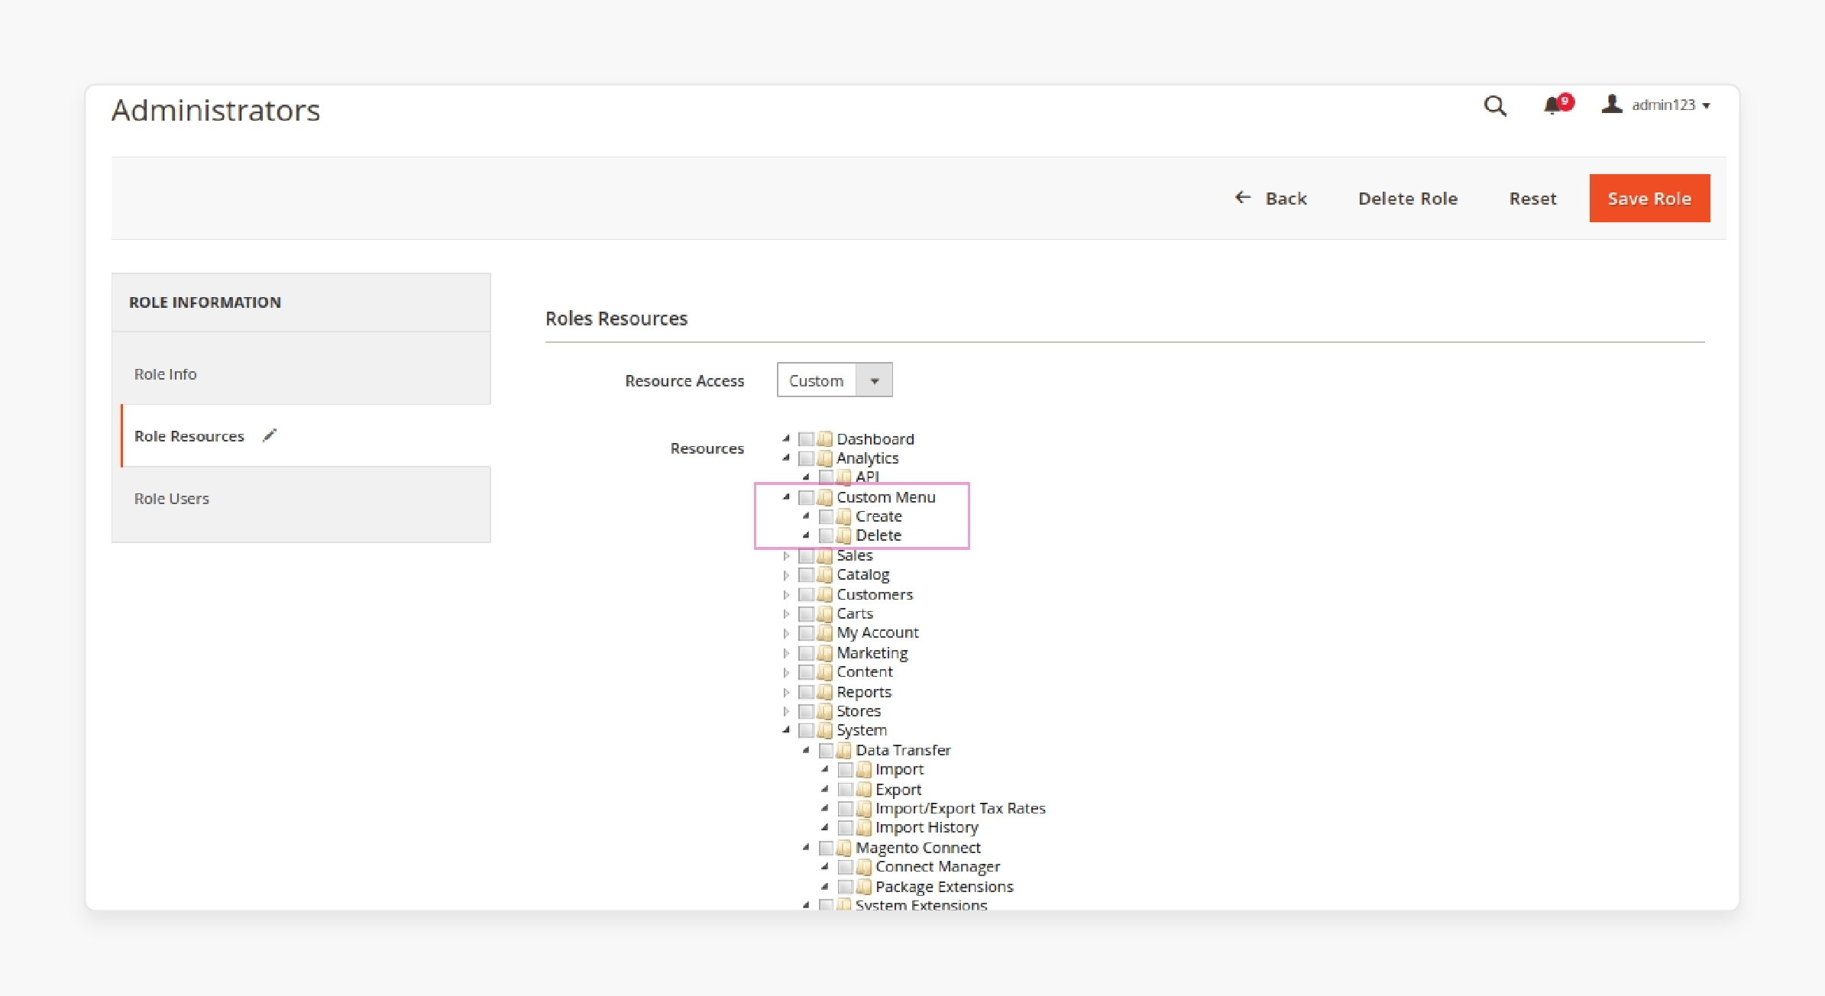Click the admin123 user avatar icon

(1612, 105)
